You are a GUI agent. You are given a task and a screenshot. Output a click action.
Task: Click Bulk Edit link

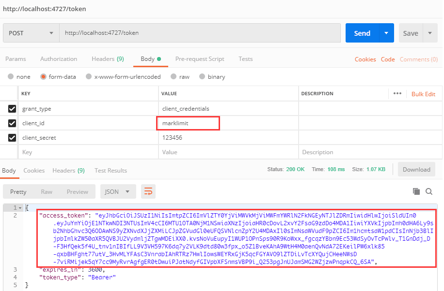pyautogui.click(x=423, y=94)
